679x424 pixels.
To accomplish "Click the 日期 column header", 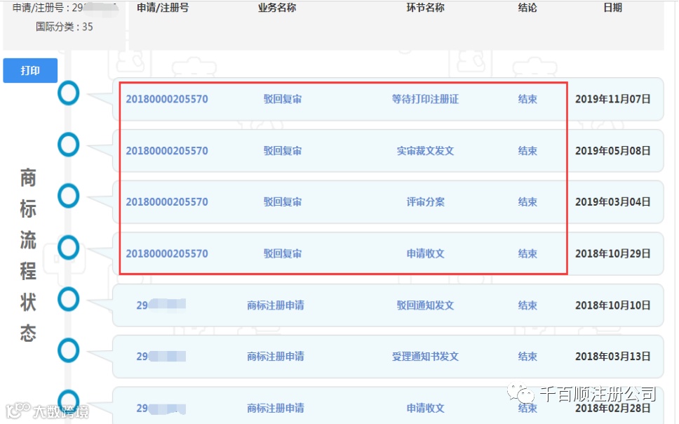I will pos(613,8).
